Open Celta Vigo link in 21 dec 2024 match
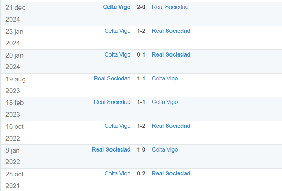 pos(117,7)
